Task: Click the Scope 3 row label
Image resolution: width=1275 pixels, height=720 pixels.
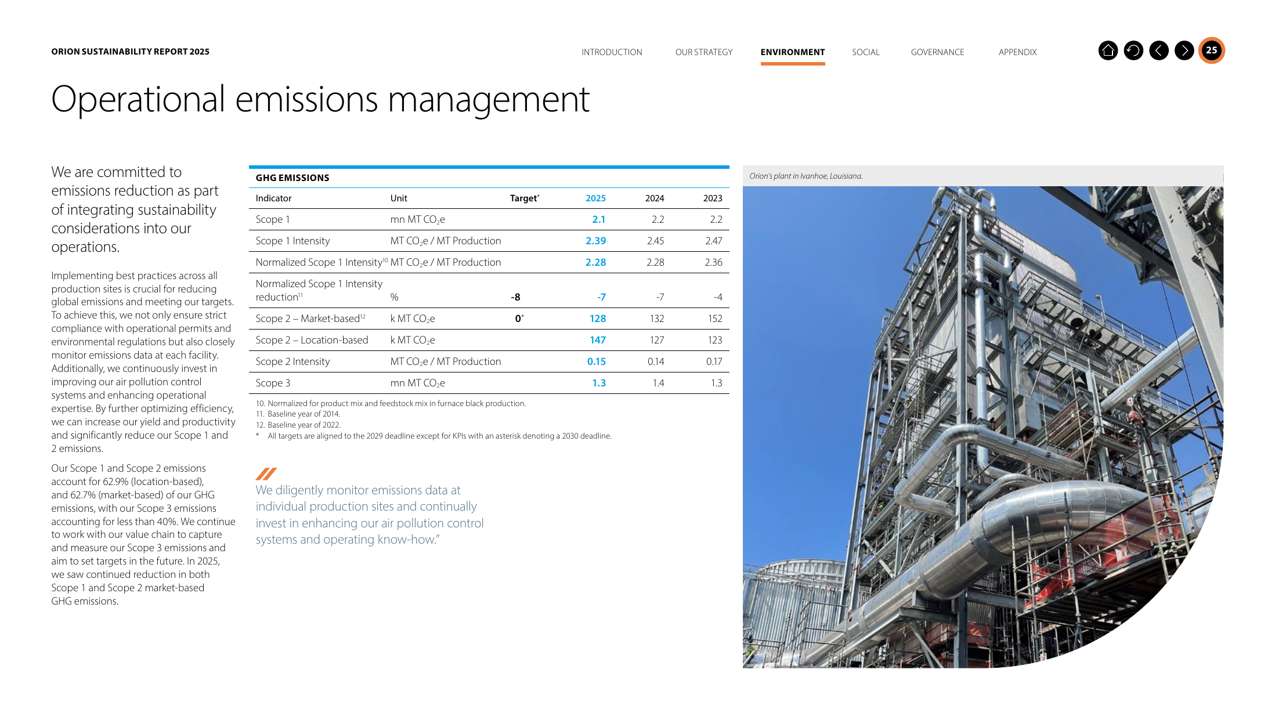Action: [x=273, y=383]
